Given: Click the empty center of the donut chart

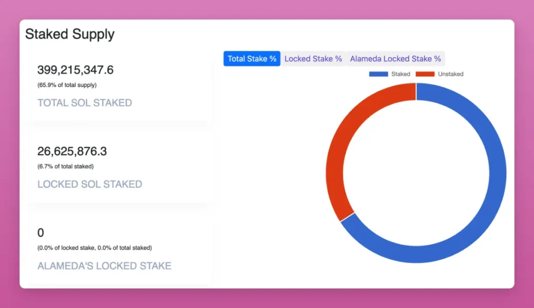Looking at the screenshot, I should coord(416,173).
